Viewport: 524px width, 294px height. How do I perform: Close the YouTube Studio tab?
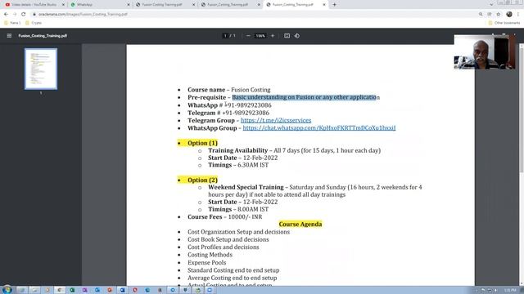click(x=63, y=5)
